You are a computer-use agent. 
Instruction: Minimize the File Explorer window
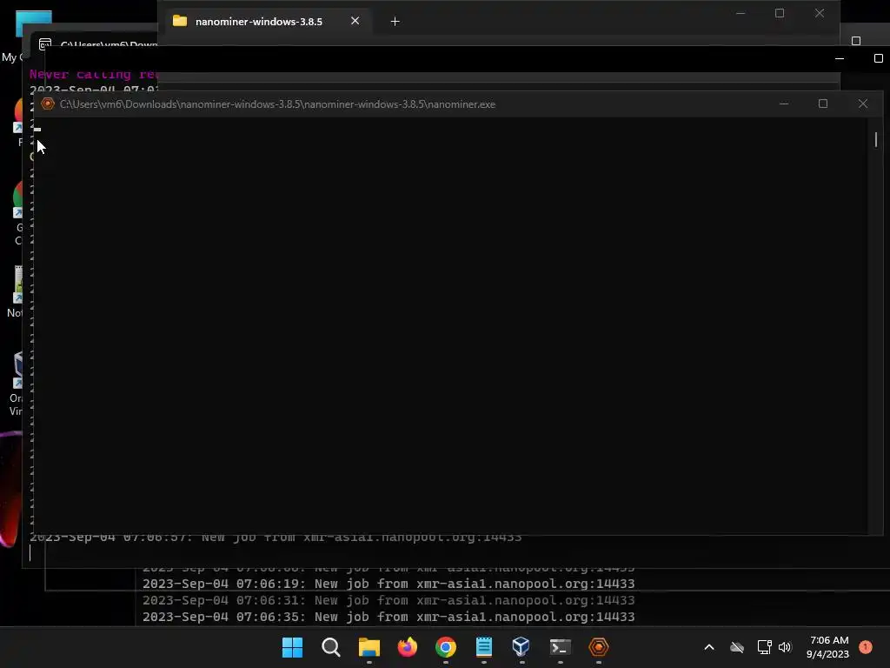[741, 13]
